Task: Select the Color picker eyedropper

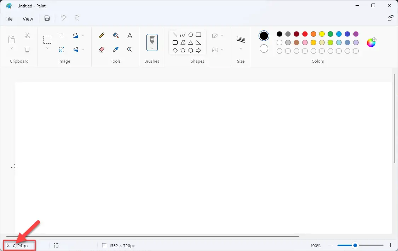Action: (115, 49)
